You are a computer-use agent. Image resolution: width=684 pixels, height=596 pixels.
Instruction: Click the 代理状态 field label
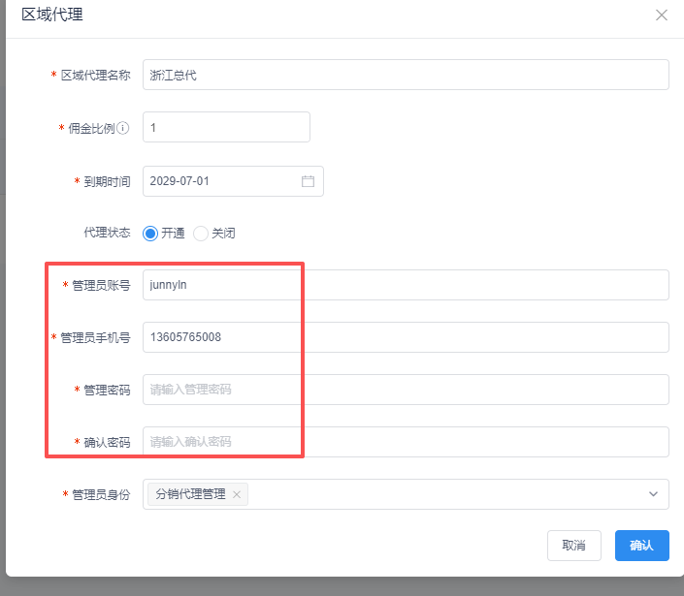pos(107,234)
